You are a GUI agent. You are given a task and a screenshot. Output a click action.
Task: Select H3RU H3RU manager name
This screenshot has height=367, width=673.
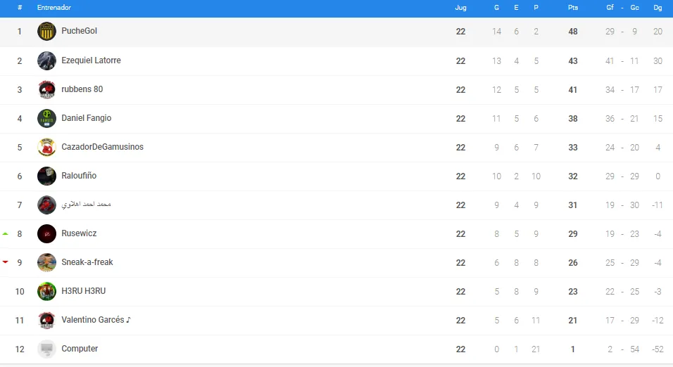click(x=83, y=290)
